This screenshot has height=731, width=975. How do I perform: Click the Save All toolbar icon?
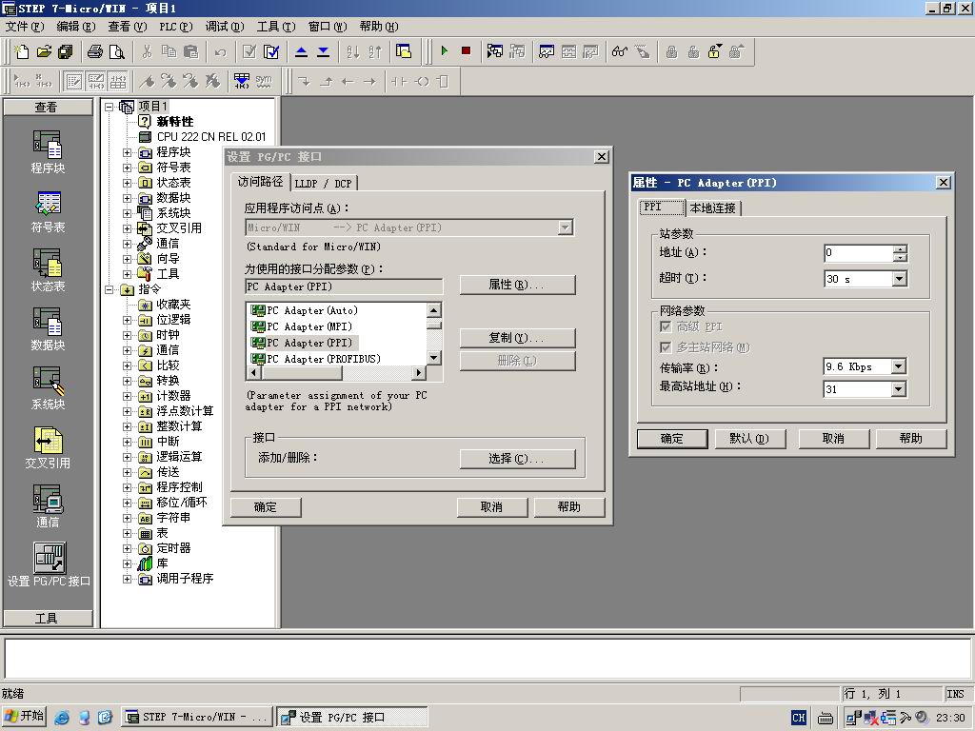click(x=66, y=51)
